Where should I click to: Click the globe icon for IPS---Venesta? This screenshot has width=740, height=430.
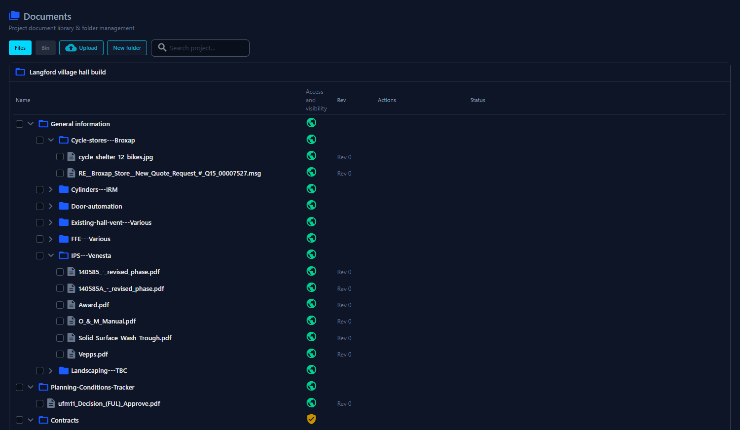tap(311, 254)
